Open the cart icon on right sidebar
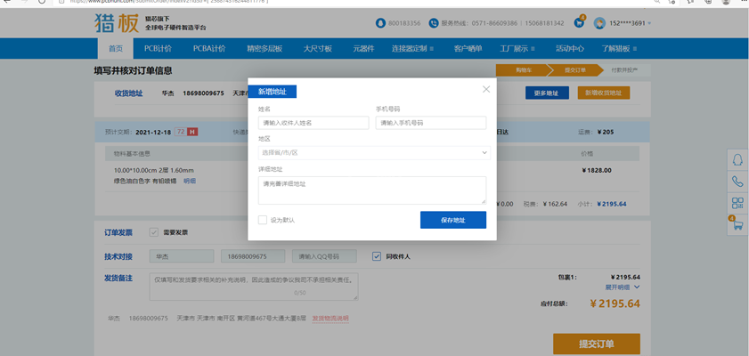The width and height of the screenshot is (749, 356). tap(737, 225)
